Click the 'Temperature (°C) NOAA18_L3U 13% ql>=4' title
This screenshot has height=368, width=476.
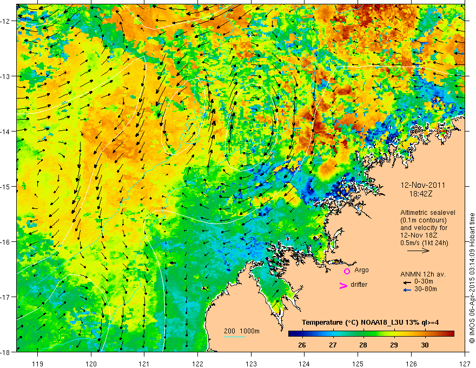click(370, 323)
